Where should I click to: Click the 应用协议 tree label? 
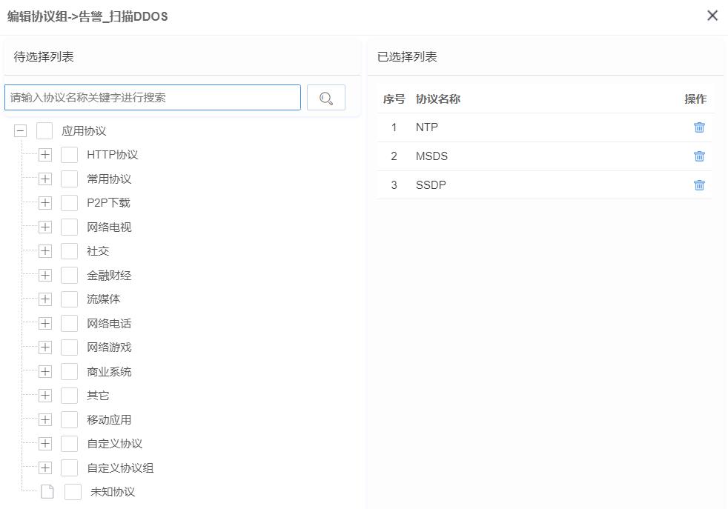(84, 131)
